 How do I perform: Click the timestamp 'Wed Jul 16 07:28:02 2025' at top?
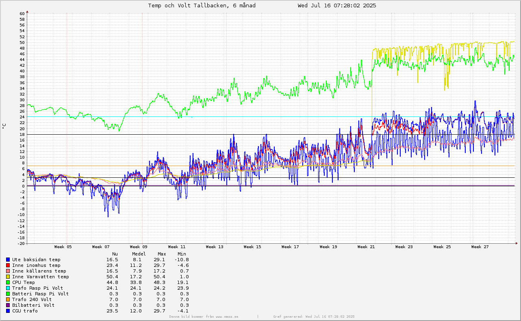tap(337, 6)
